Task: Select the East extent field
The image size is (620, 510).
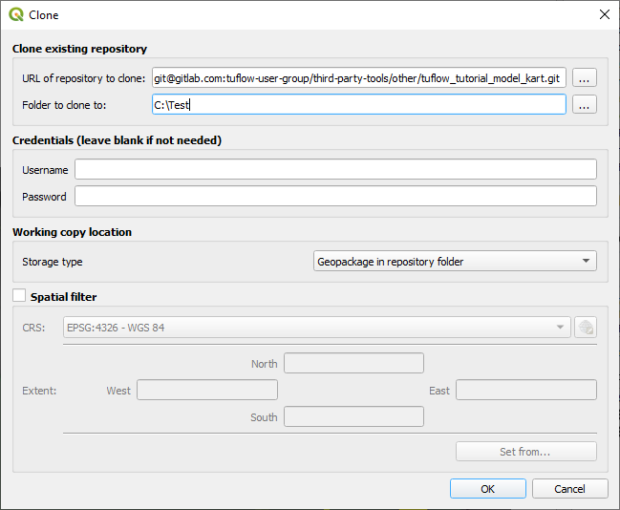Action: point(526,390)
